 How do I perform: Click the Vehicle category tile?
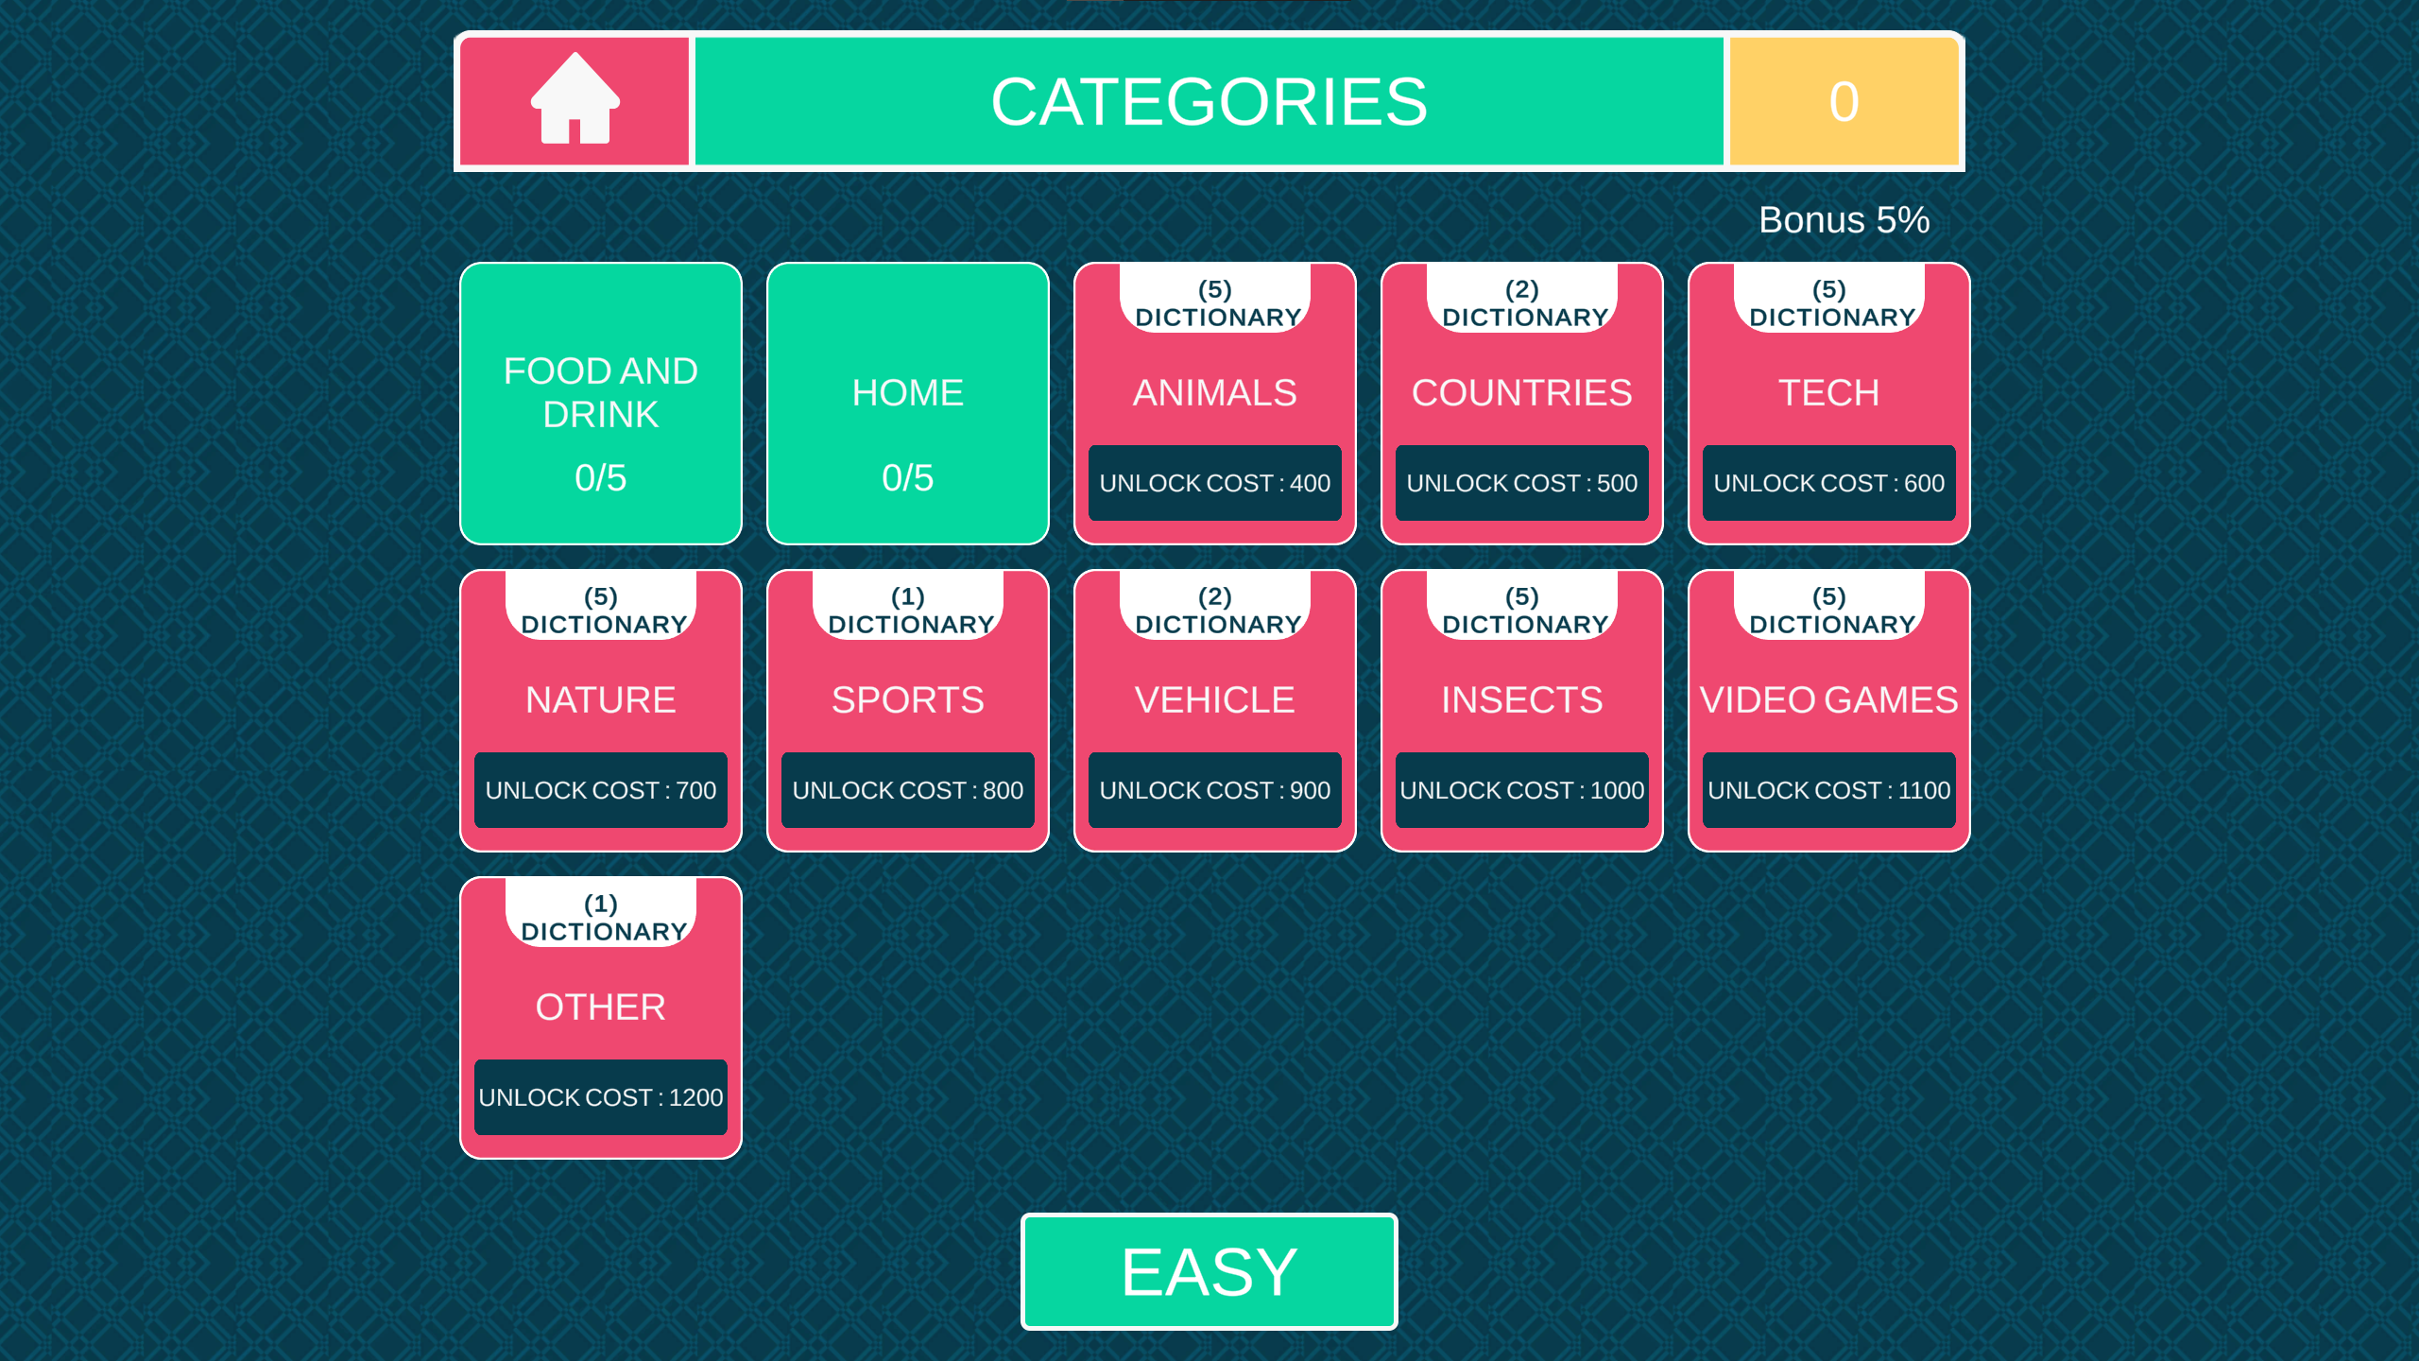(x=1214, y=700)
